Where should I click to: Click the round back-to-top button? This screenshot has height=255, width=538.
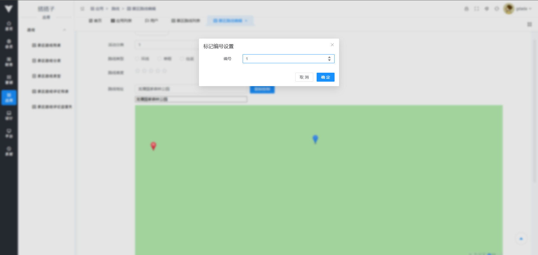[x=521, y=239]
